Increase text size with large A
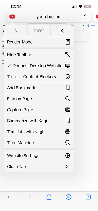Viewport: 98px width, 211px height. click(x=62, y=31)
